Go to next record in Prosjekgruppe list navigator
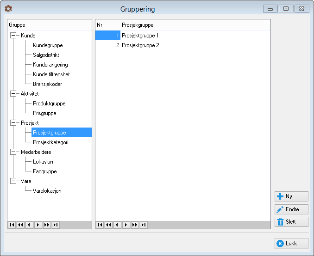Viewport: 314px width, 256px height. 126,225
